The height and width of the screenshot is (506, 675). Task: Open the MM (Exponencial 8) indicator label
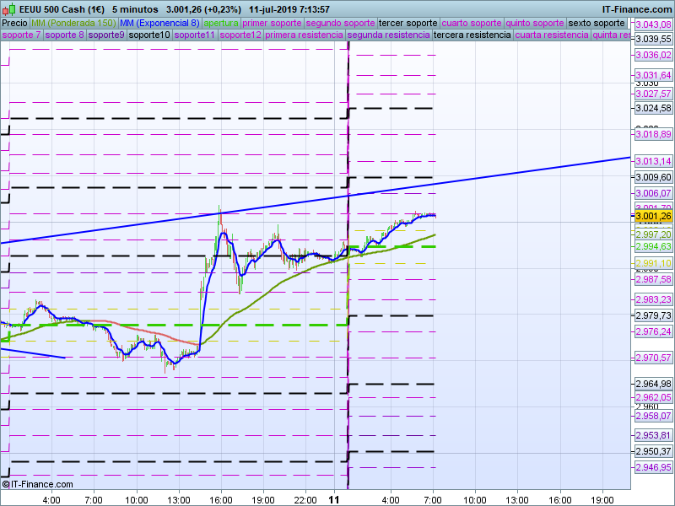click(159, 23)
